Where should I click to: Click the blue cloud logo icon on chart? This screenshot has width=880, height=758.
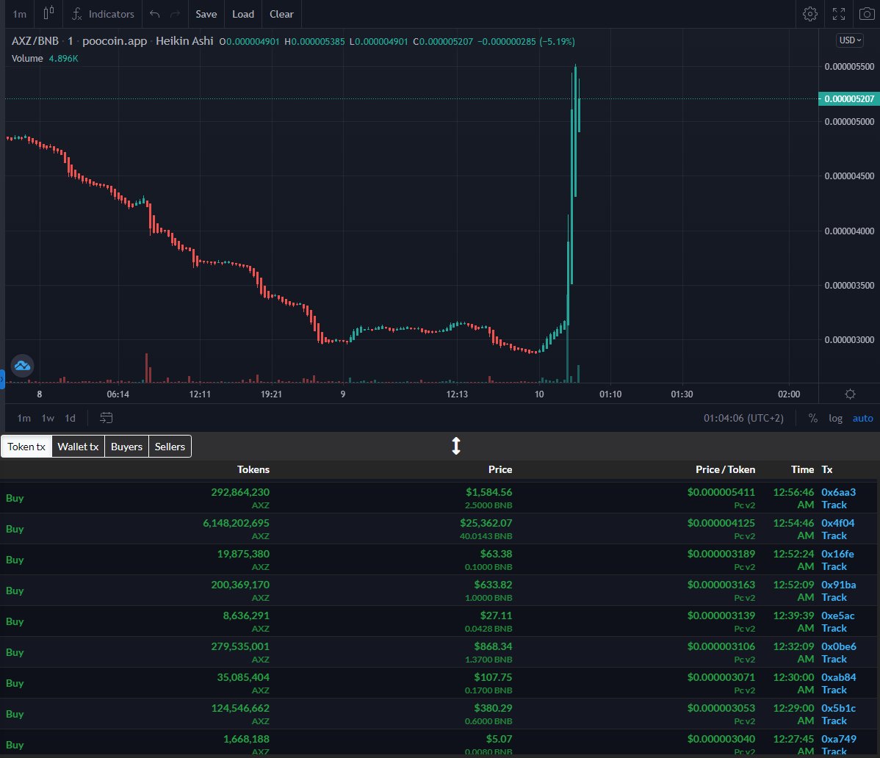pyautogui.click(x=23, y=366)
